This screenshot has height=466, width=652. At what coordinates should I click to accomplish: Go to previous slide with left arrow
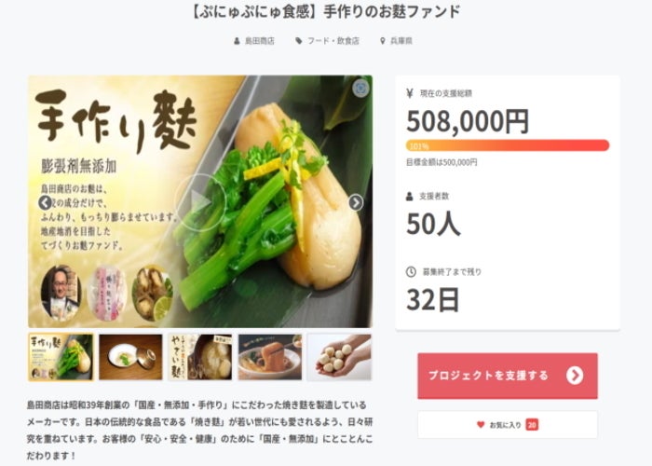[45, 202]
